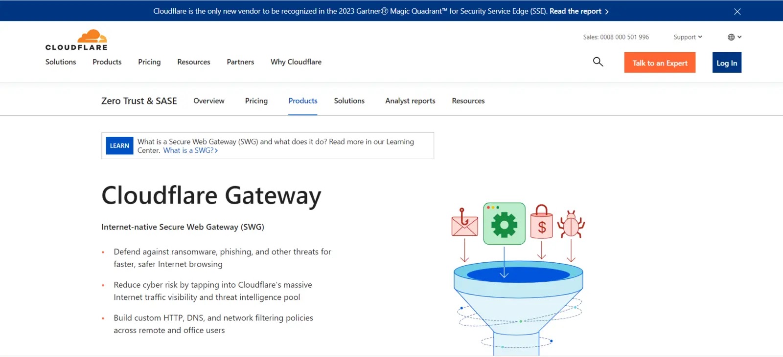Dismiss the Gartner announcement banner
Screen dimensions: 783x357
(737, 11)
